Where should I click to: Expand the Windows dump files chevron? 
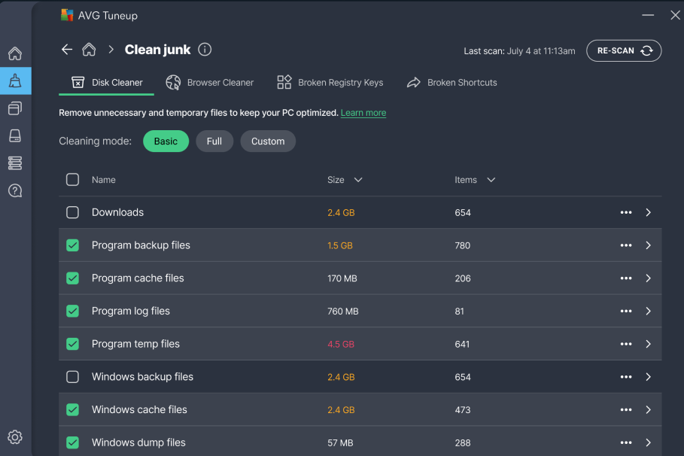pos(648,442)
